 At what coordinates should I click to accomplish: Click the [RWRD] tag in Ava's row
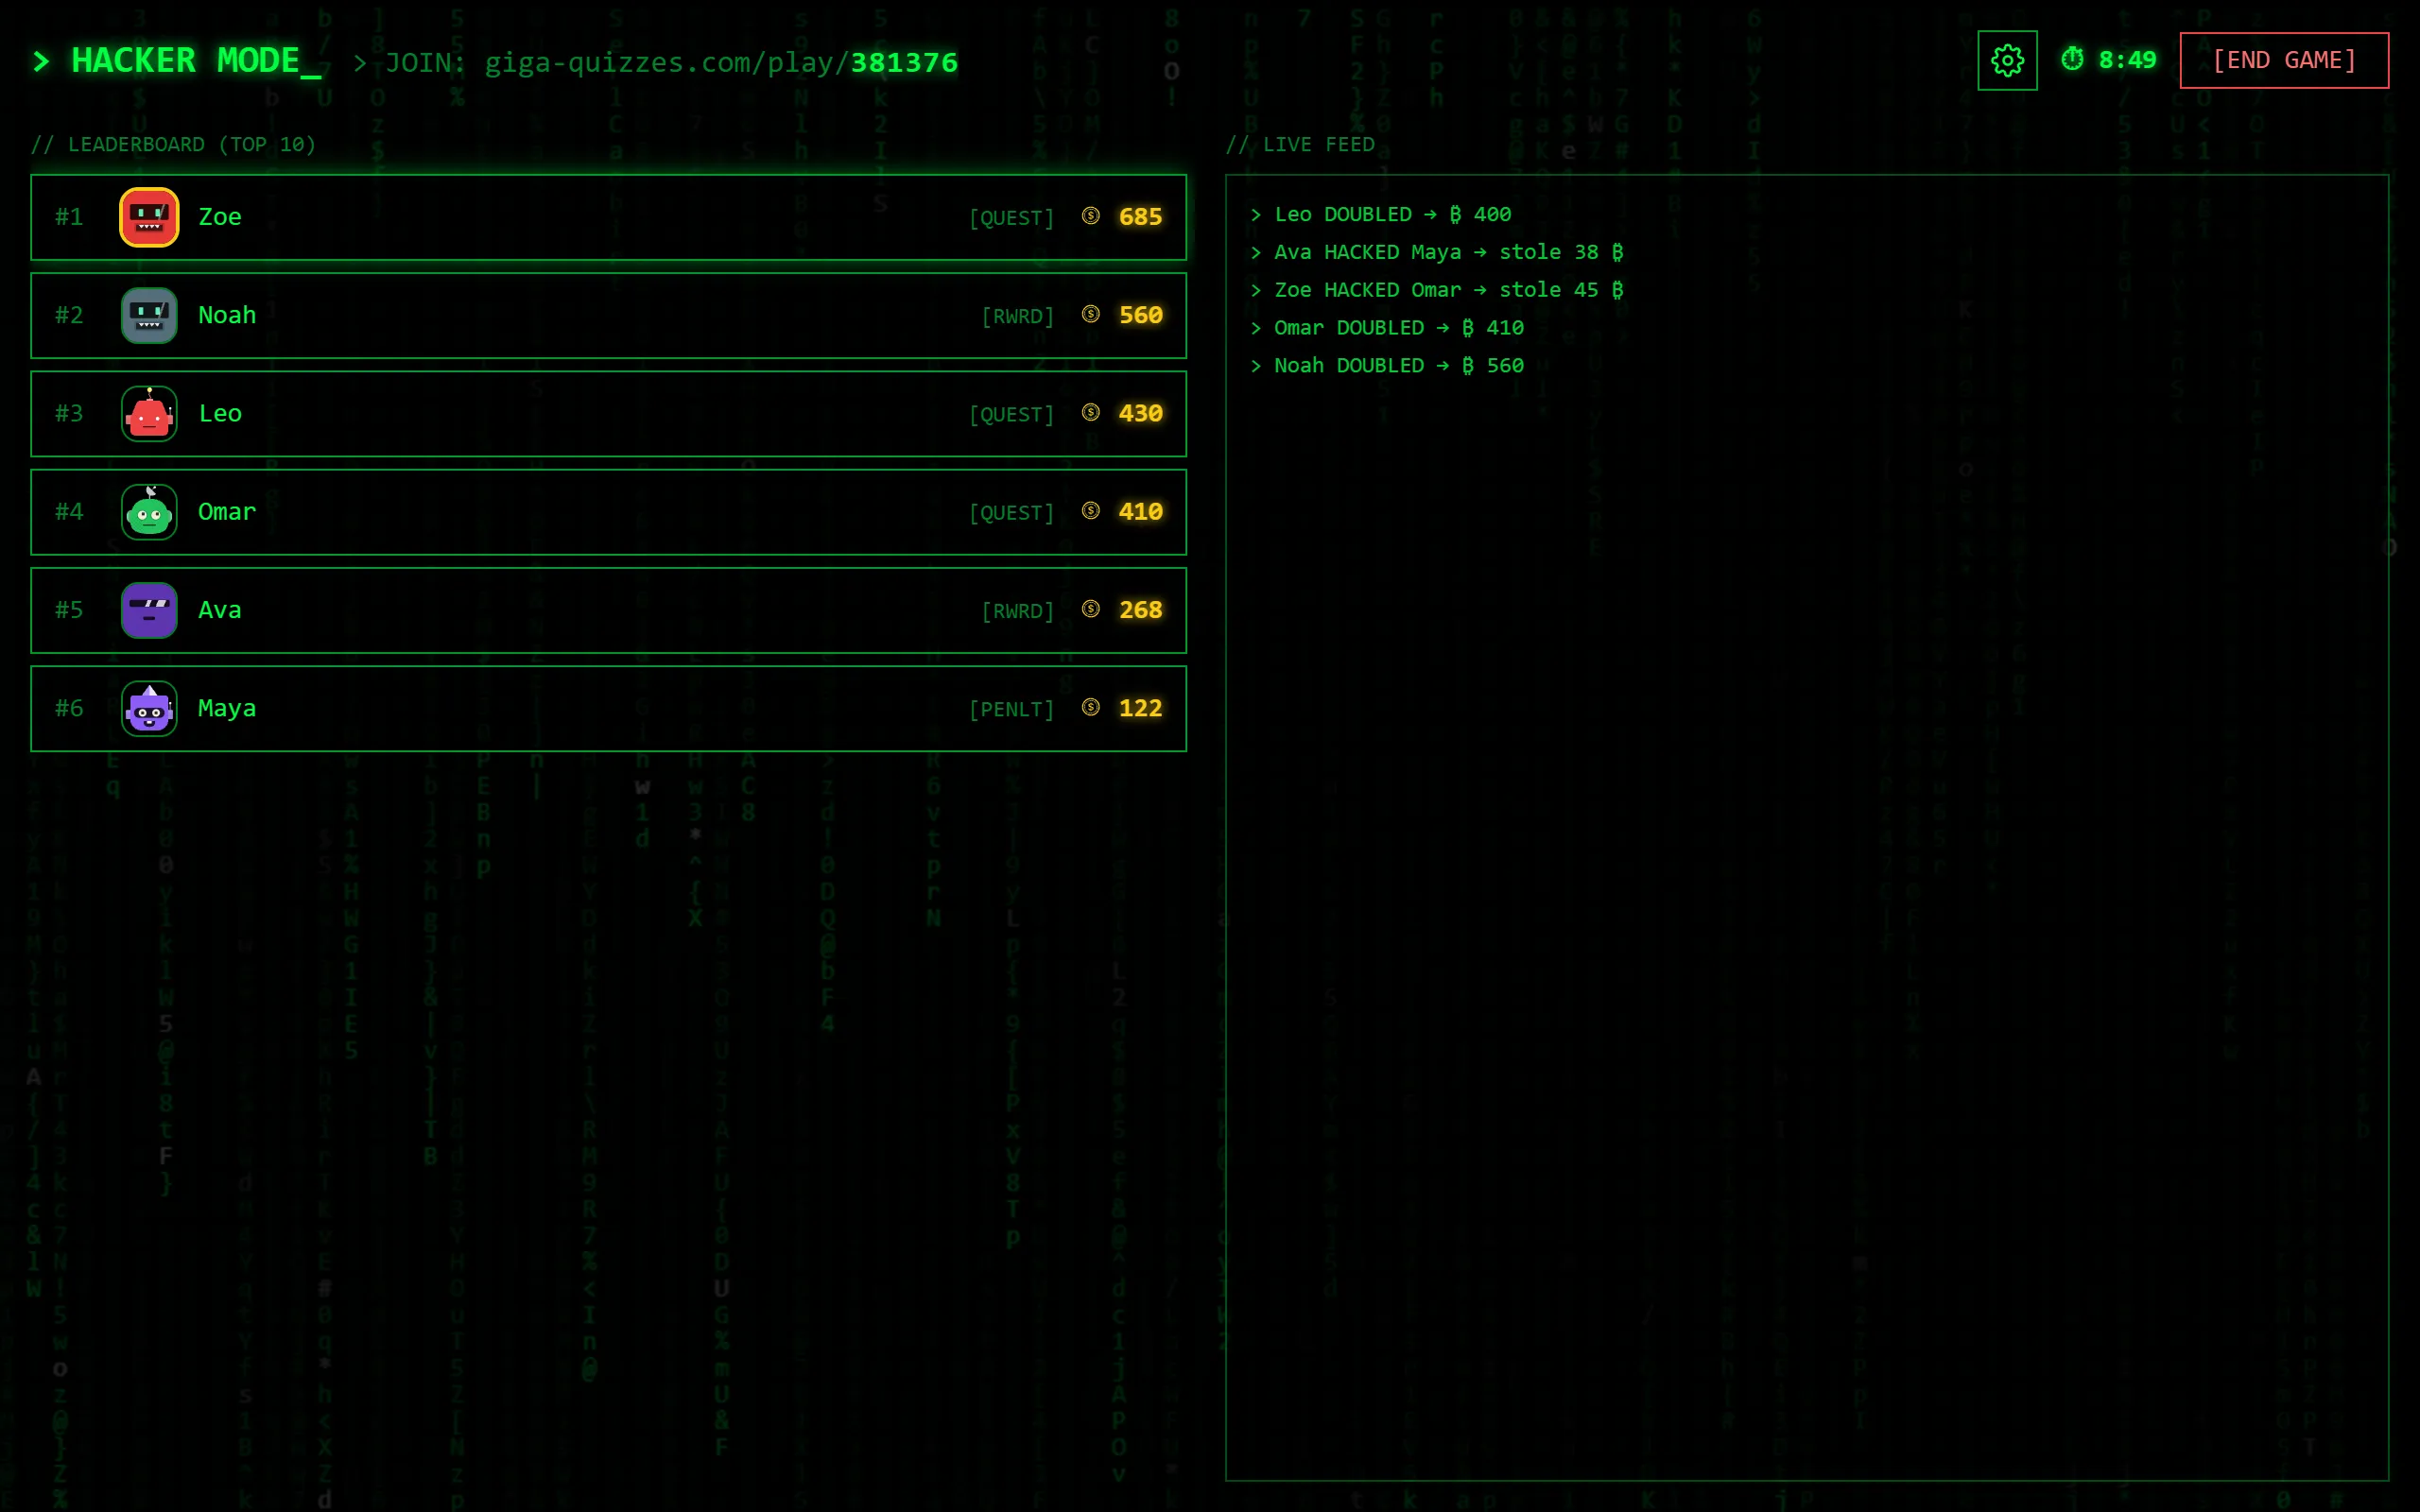[x=1017, y=611]
